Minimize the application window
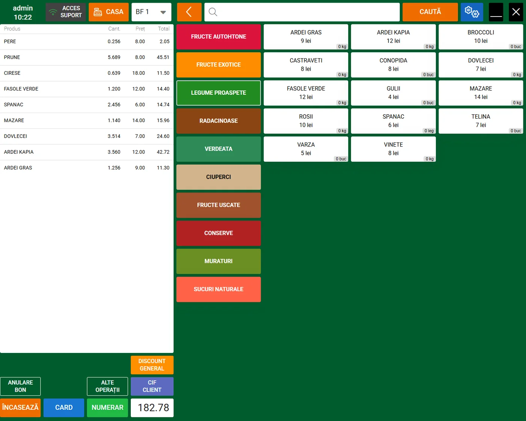The width and height of the screenshot is (526, 421). pyautogui.click(x=496, y=12)
